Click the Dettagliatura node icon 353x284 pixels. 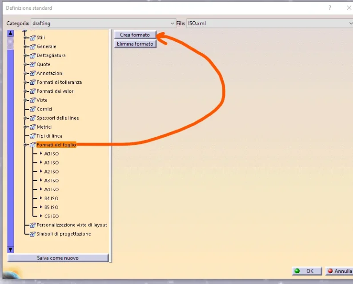tap(32, 55)
